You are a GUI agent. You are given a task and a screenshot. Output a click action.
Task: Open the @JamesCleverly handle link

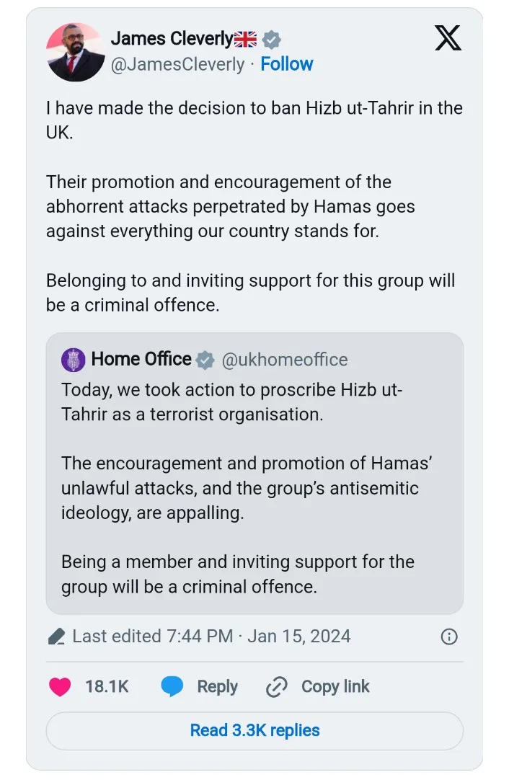[x=177, y=64]
